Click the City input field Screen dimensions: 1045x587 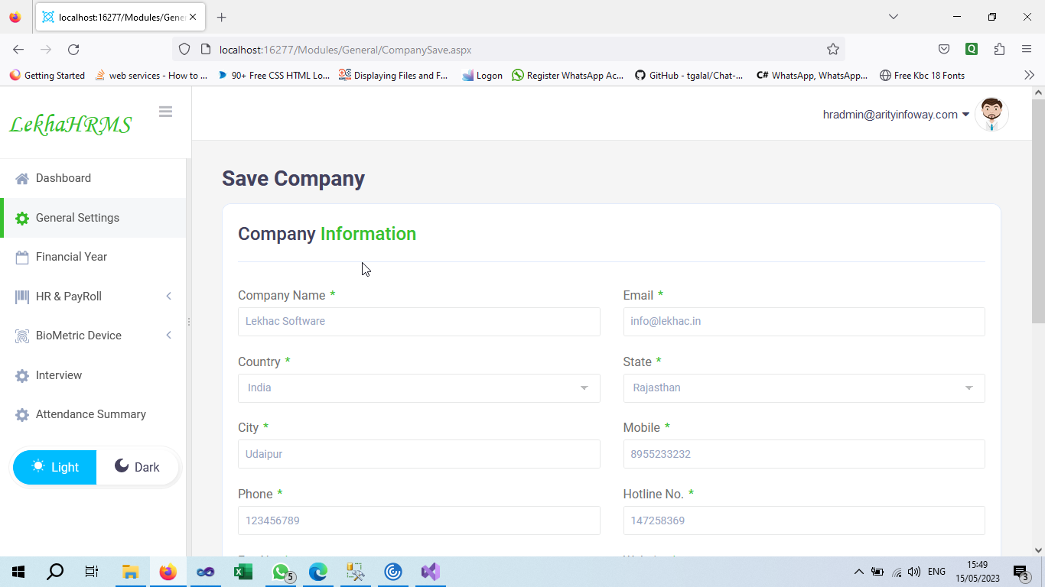[418, 454]
